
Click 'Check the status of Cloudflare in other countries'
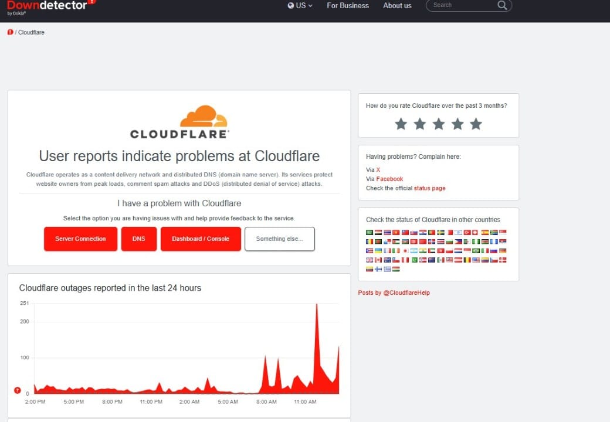click(433, 220)
